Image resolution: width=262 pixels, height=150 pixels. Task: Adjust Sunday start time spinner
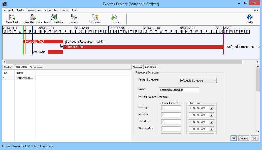coord(212,108)
